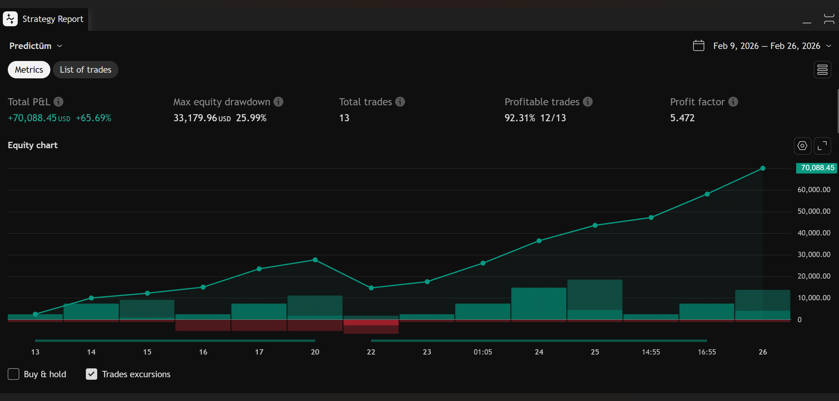This screenshot has width=839, height=401.
Task: Open the Predictūm strategy dropdown
Action: [60, 45]
